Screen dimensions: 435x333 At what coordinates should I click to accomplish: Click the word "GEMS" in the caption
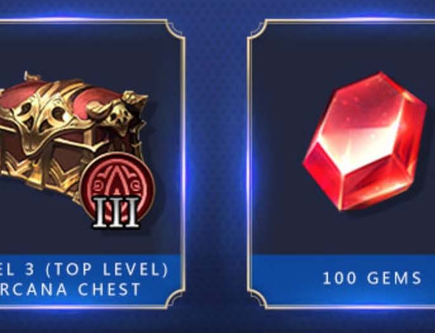pyautogui.click(x=394, y=277)
